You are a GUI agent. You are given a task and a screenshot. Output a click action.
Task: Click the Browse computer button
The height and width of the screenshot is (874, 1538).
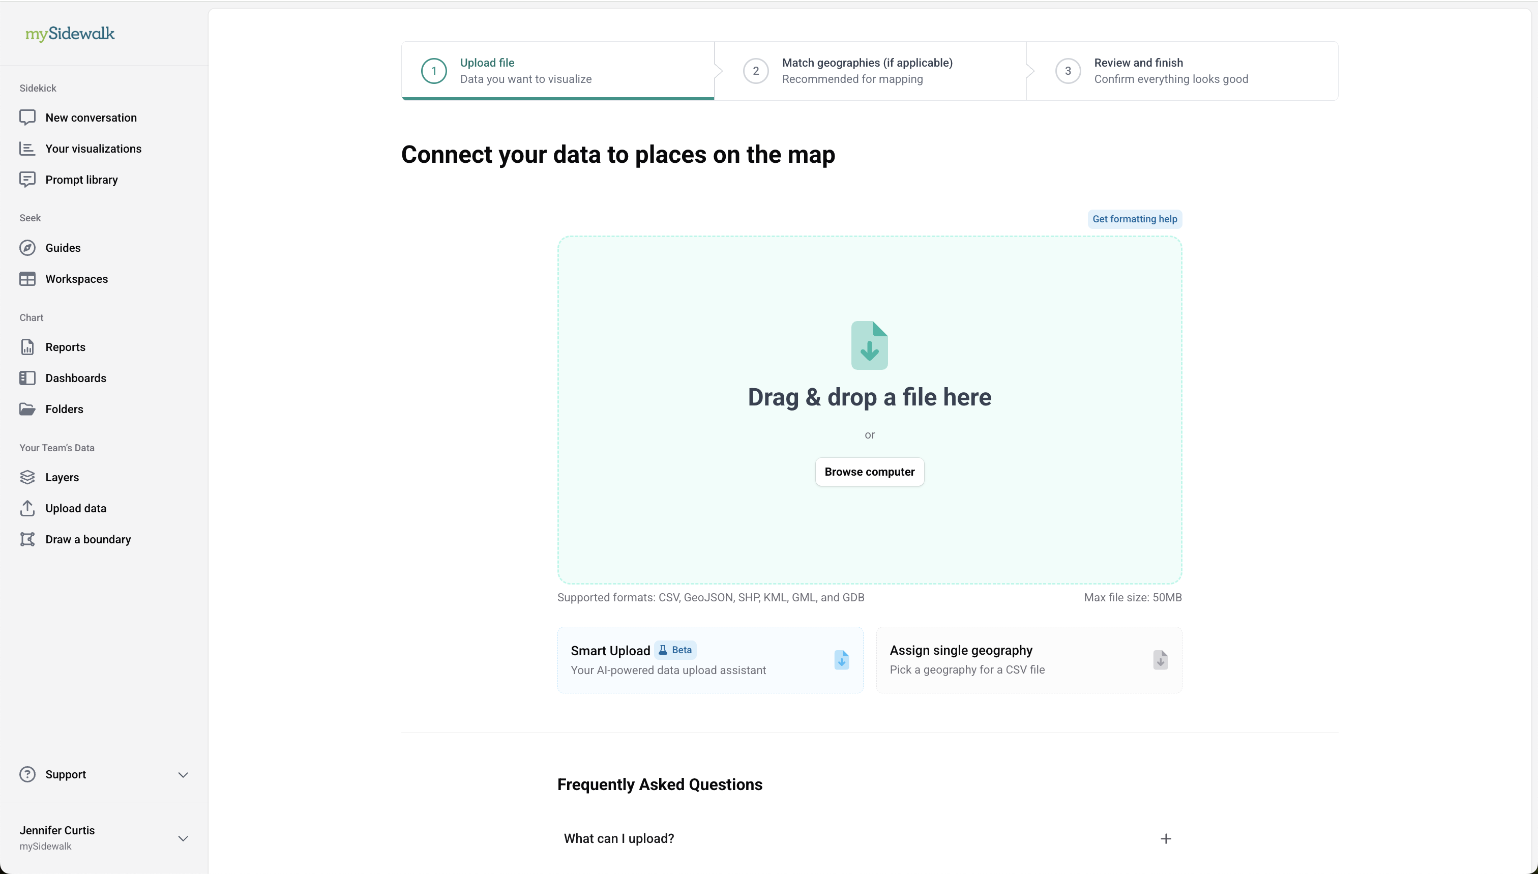[x=869, y=472]
